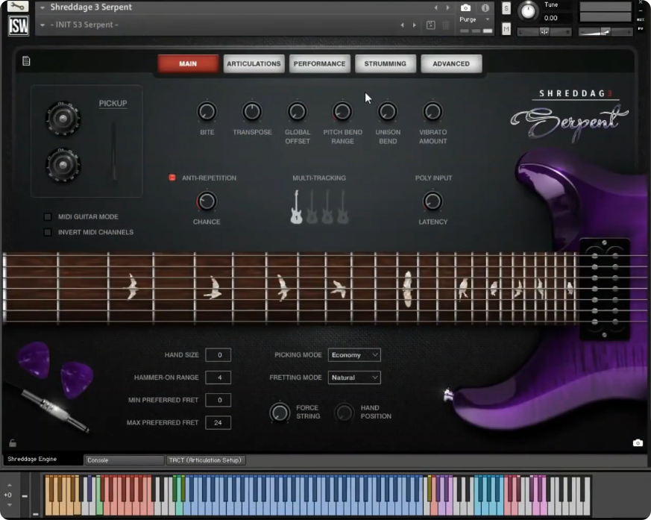Go to next instrument with the right arrow
This screenshot has width=651, height=520.
click(447, 8)
